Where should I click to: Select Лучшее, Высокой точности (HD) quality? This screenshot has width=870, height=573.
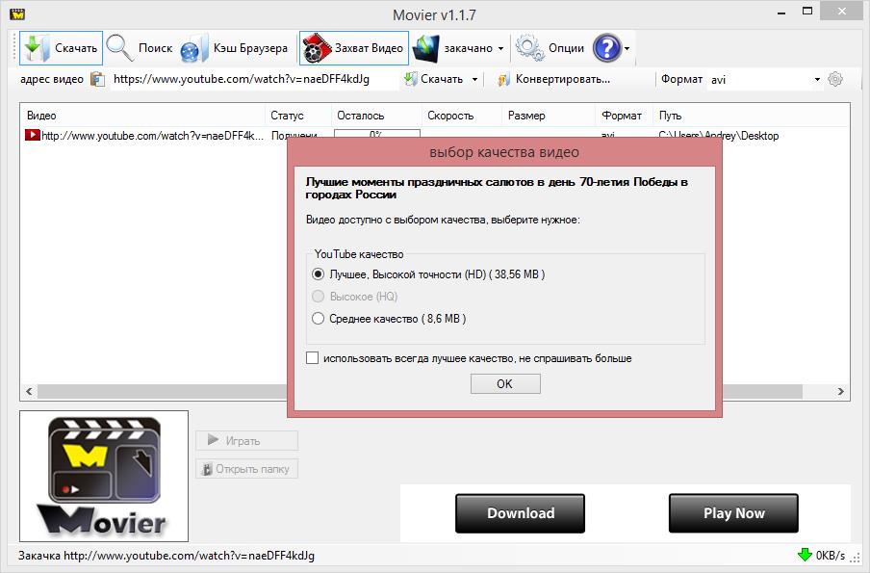319,274
